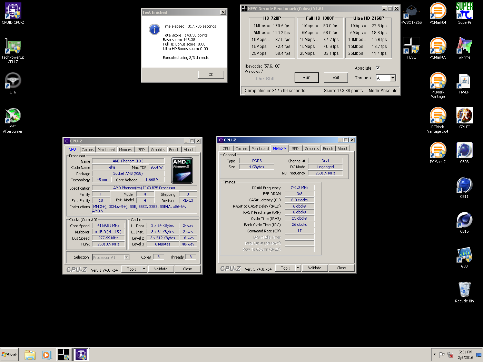
Task: Open the PCMark Vantage shortcut
Action: click(438, 86)
